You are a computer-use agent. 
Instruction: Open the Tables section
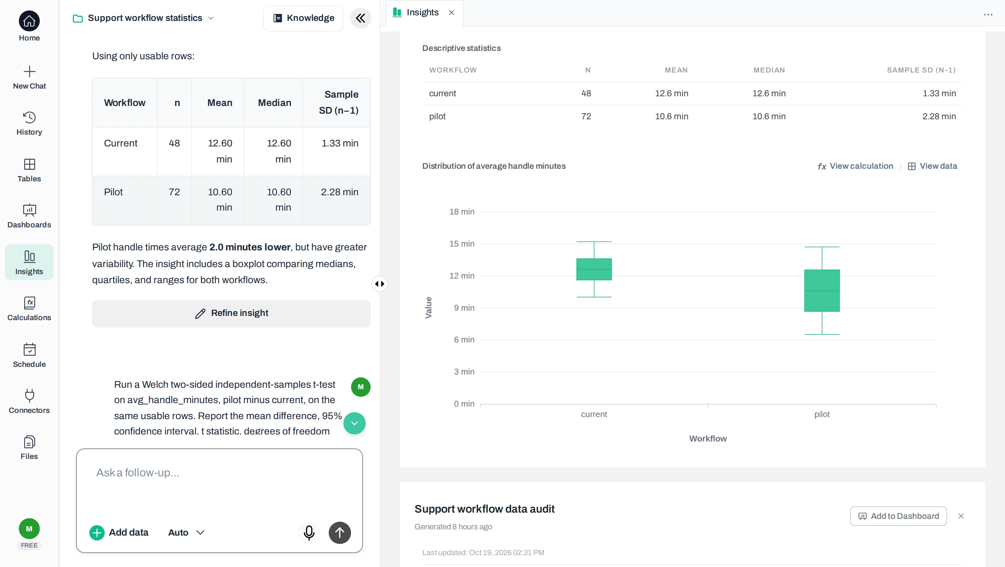[x=29, y=170]
